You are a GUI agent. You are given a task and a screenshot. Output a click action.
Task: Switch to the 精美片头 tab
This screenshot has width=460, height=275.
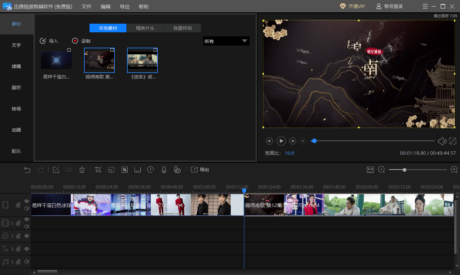click(x=145, y=28)
